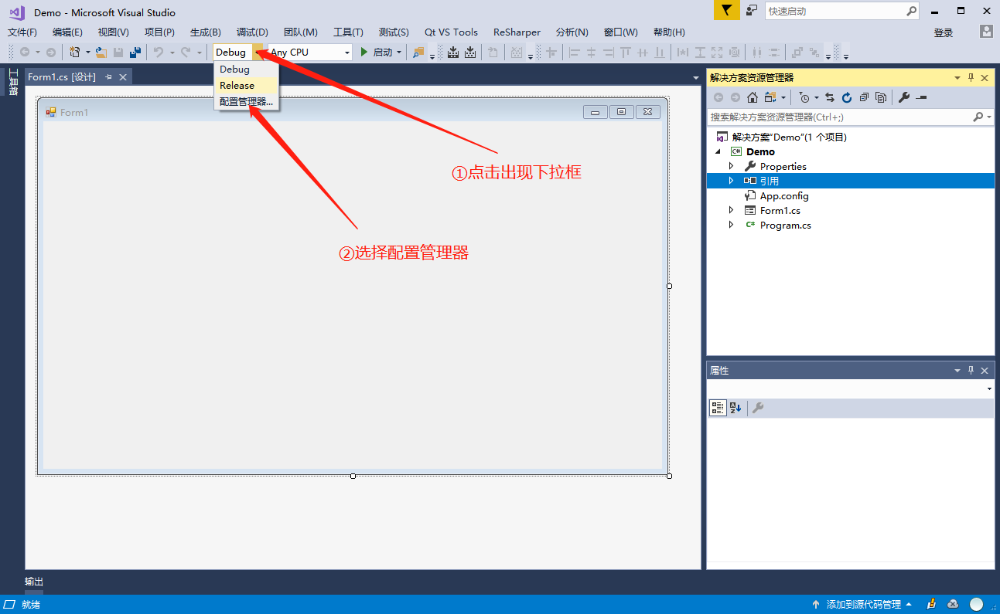Toggle Show All Files in Solution Explorer
The width and height of the screenshot is (1000, 614).
tap(881, 97)
